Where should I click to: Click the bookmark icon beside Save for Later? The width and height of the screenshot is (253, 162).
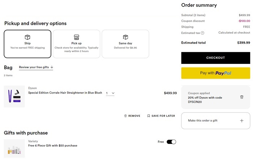point(149,116)
